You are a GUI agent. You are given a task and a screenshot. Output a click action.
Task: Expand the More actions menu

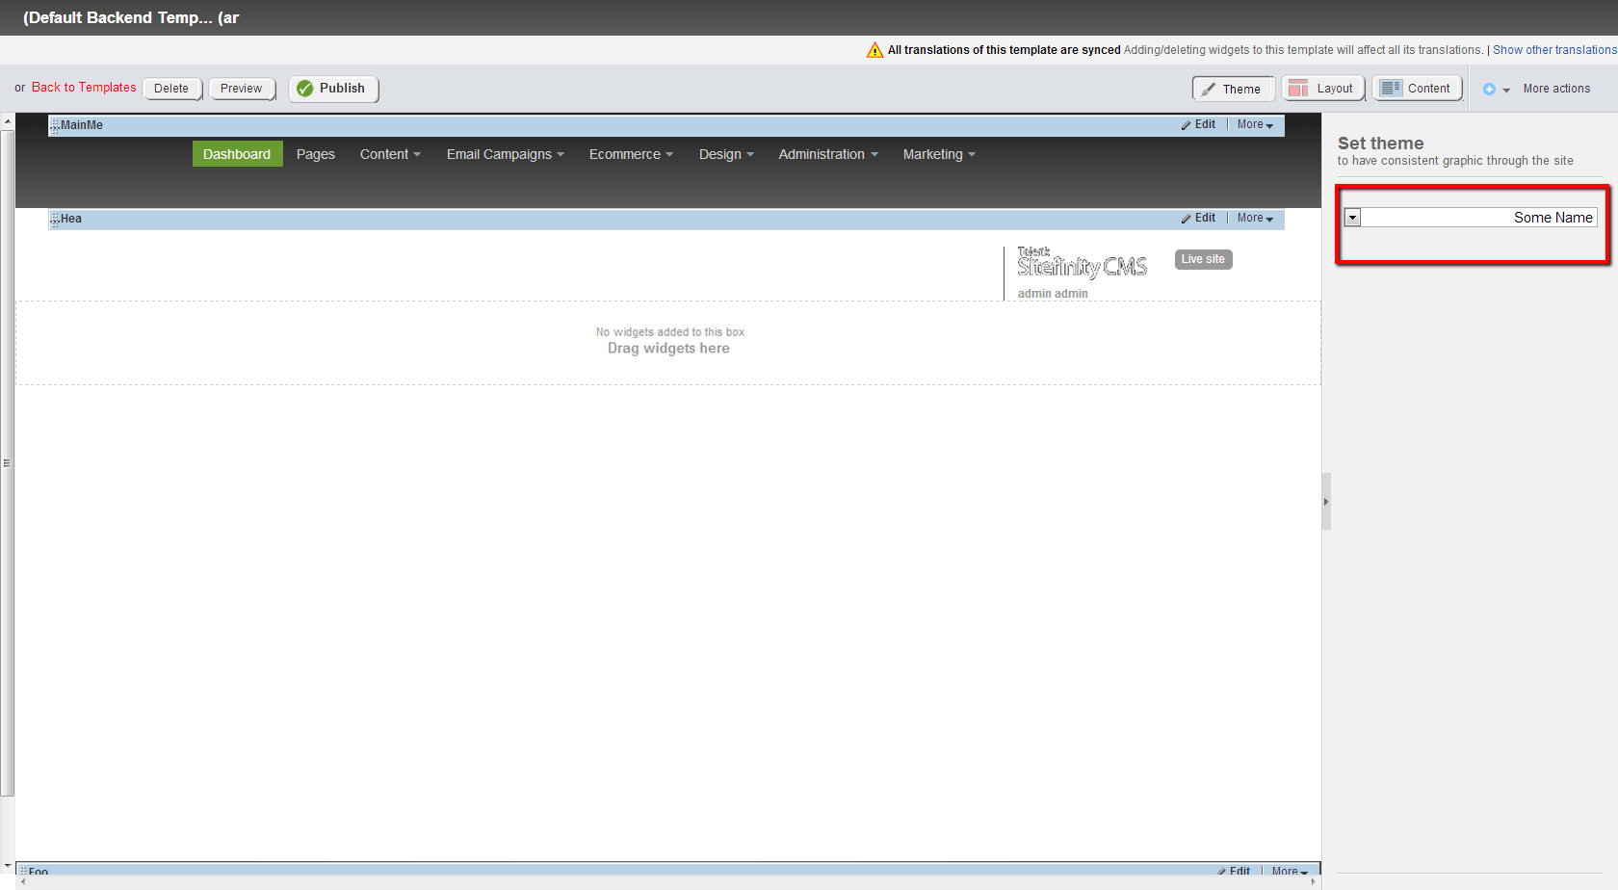click(x=1556, y=89)
